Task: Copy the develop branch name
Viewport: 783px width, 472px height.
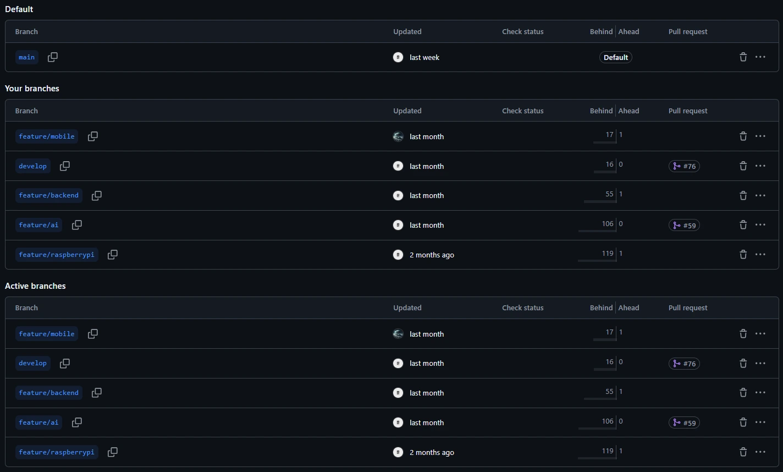Action: (x=64, y=166)
